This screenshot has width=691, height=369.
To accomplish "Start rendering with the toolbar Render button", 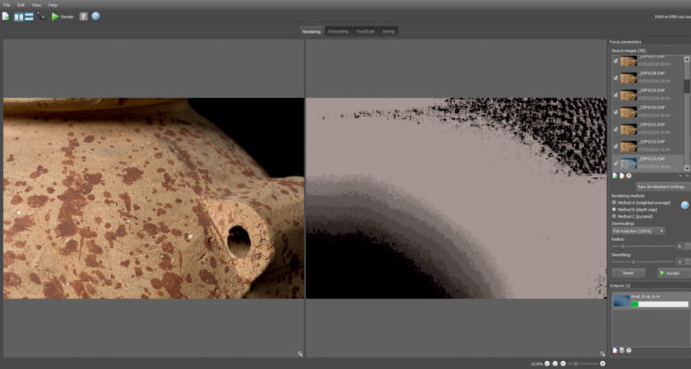I will 63,16.
